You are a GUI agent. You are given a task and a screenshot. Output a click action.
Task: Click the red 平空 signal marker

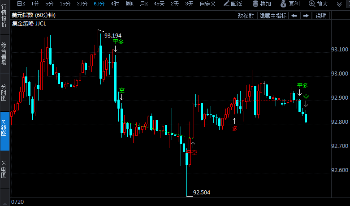pos(192,153)
